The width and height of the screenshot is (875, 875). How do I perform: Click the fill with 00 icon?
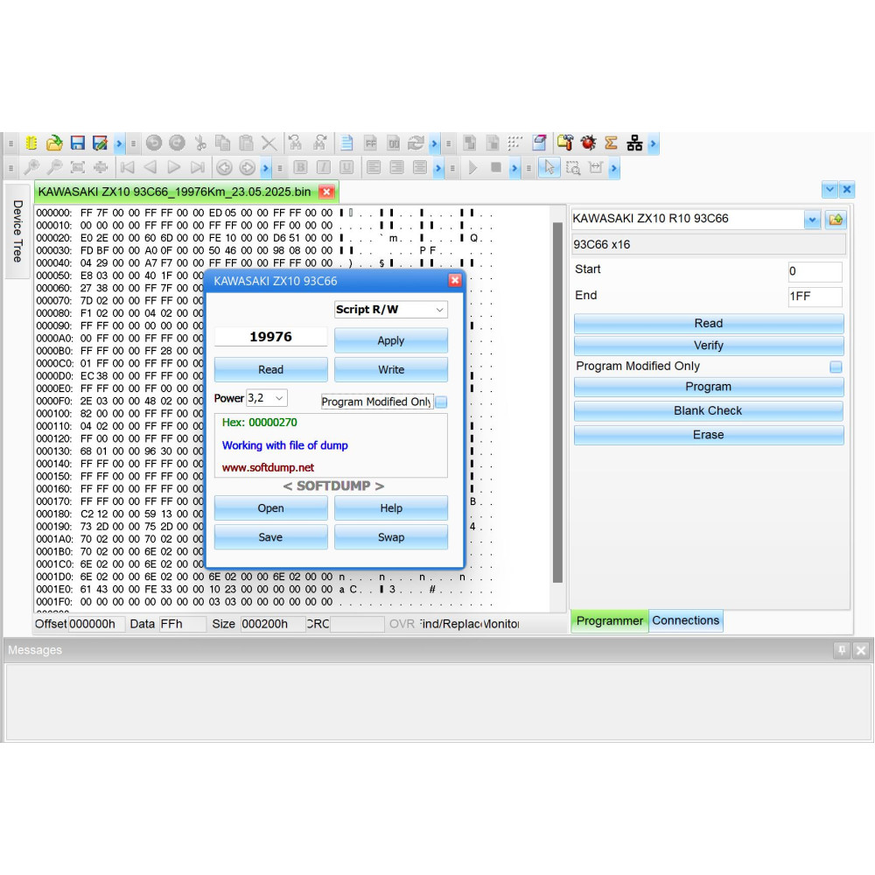tap(394, 143)
